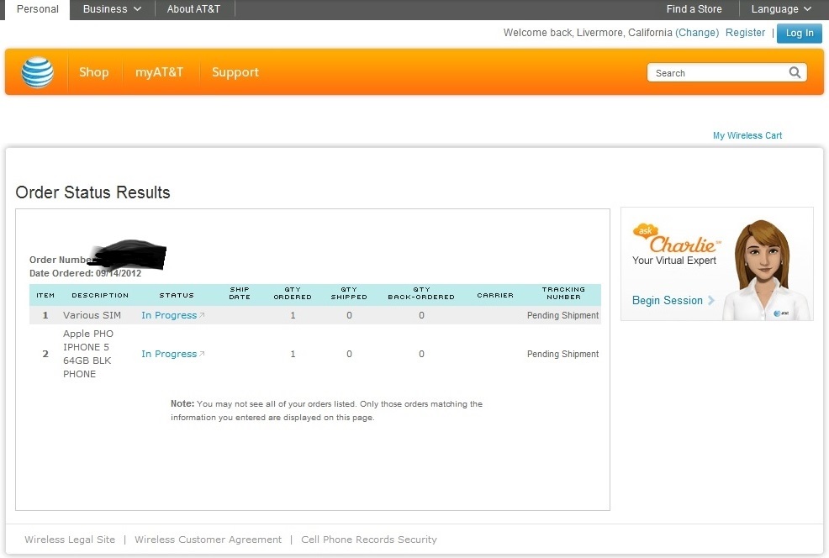The image size is (829, 558).
Task: Open My Wireless Cart link
Action: (x=747, y=135)
